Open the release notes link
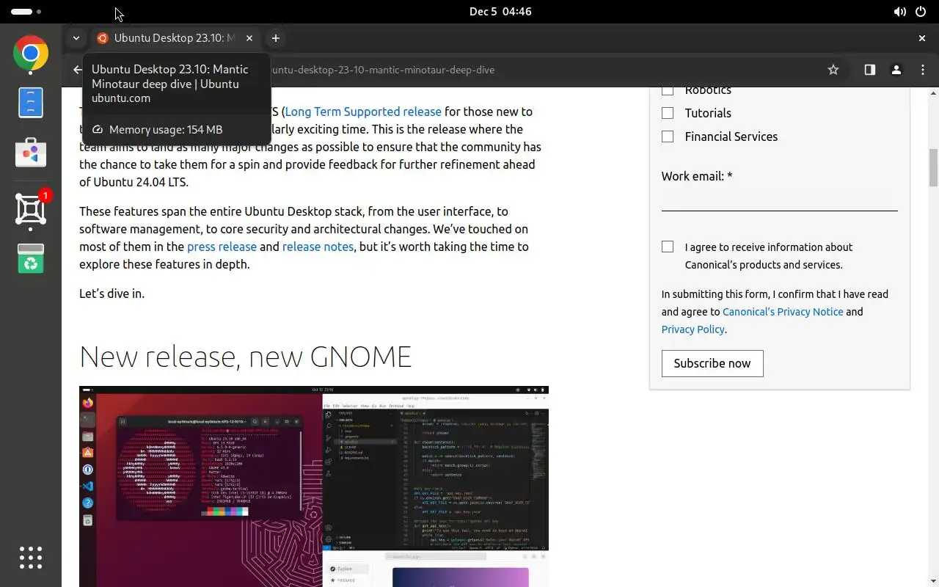The width and height of the screenshot is (939, 587). click(x=318, y=247)
